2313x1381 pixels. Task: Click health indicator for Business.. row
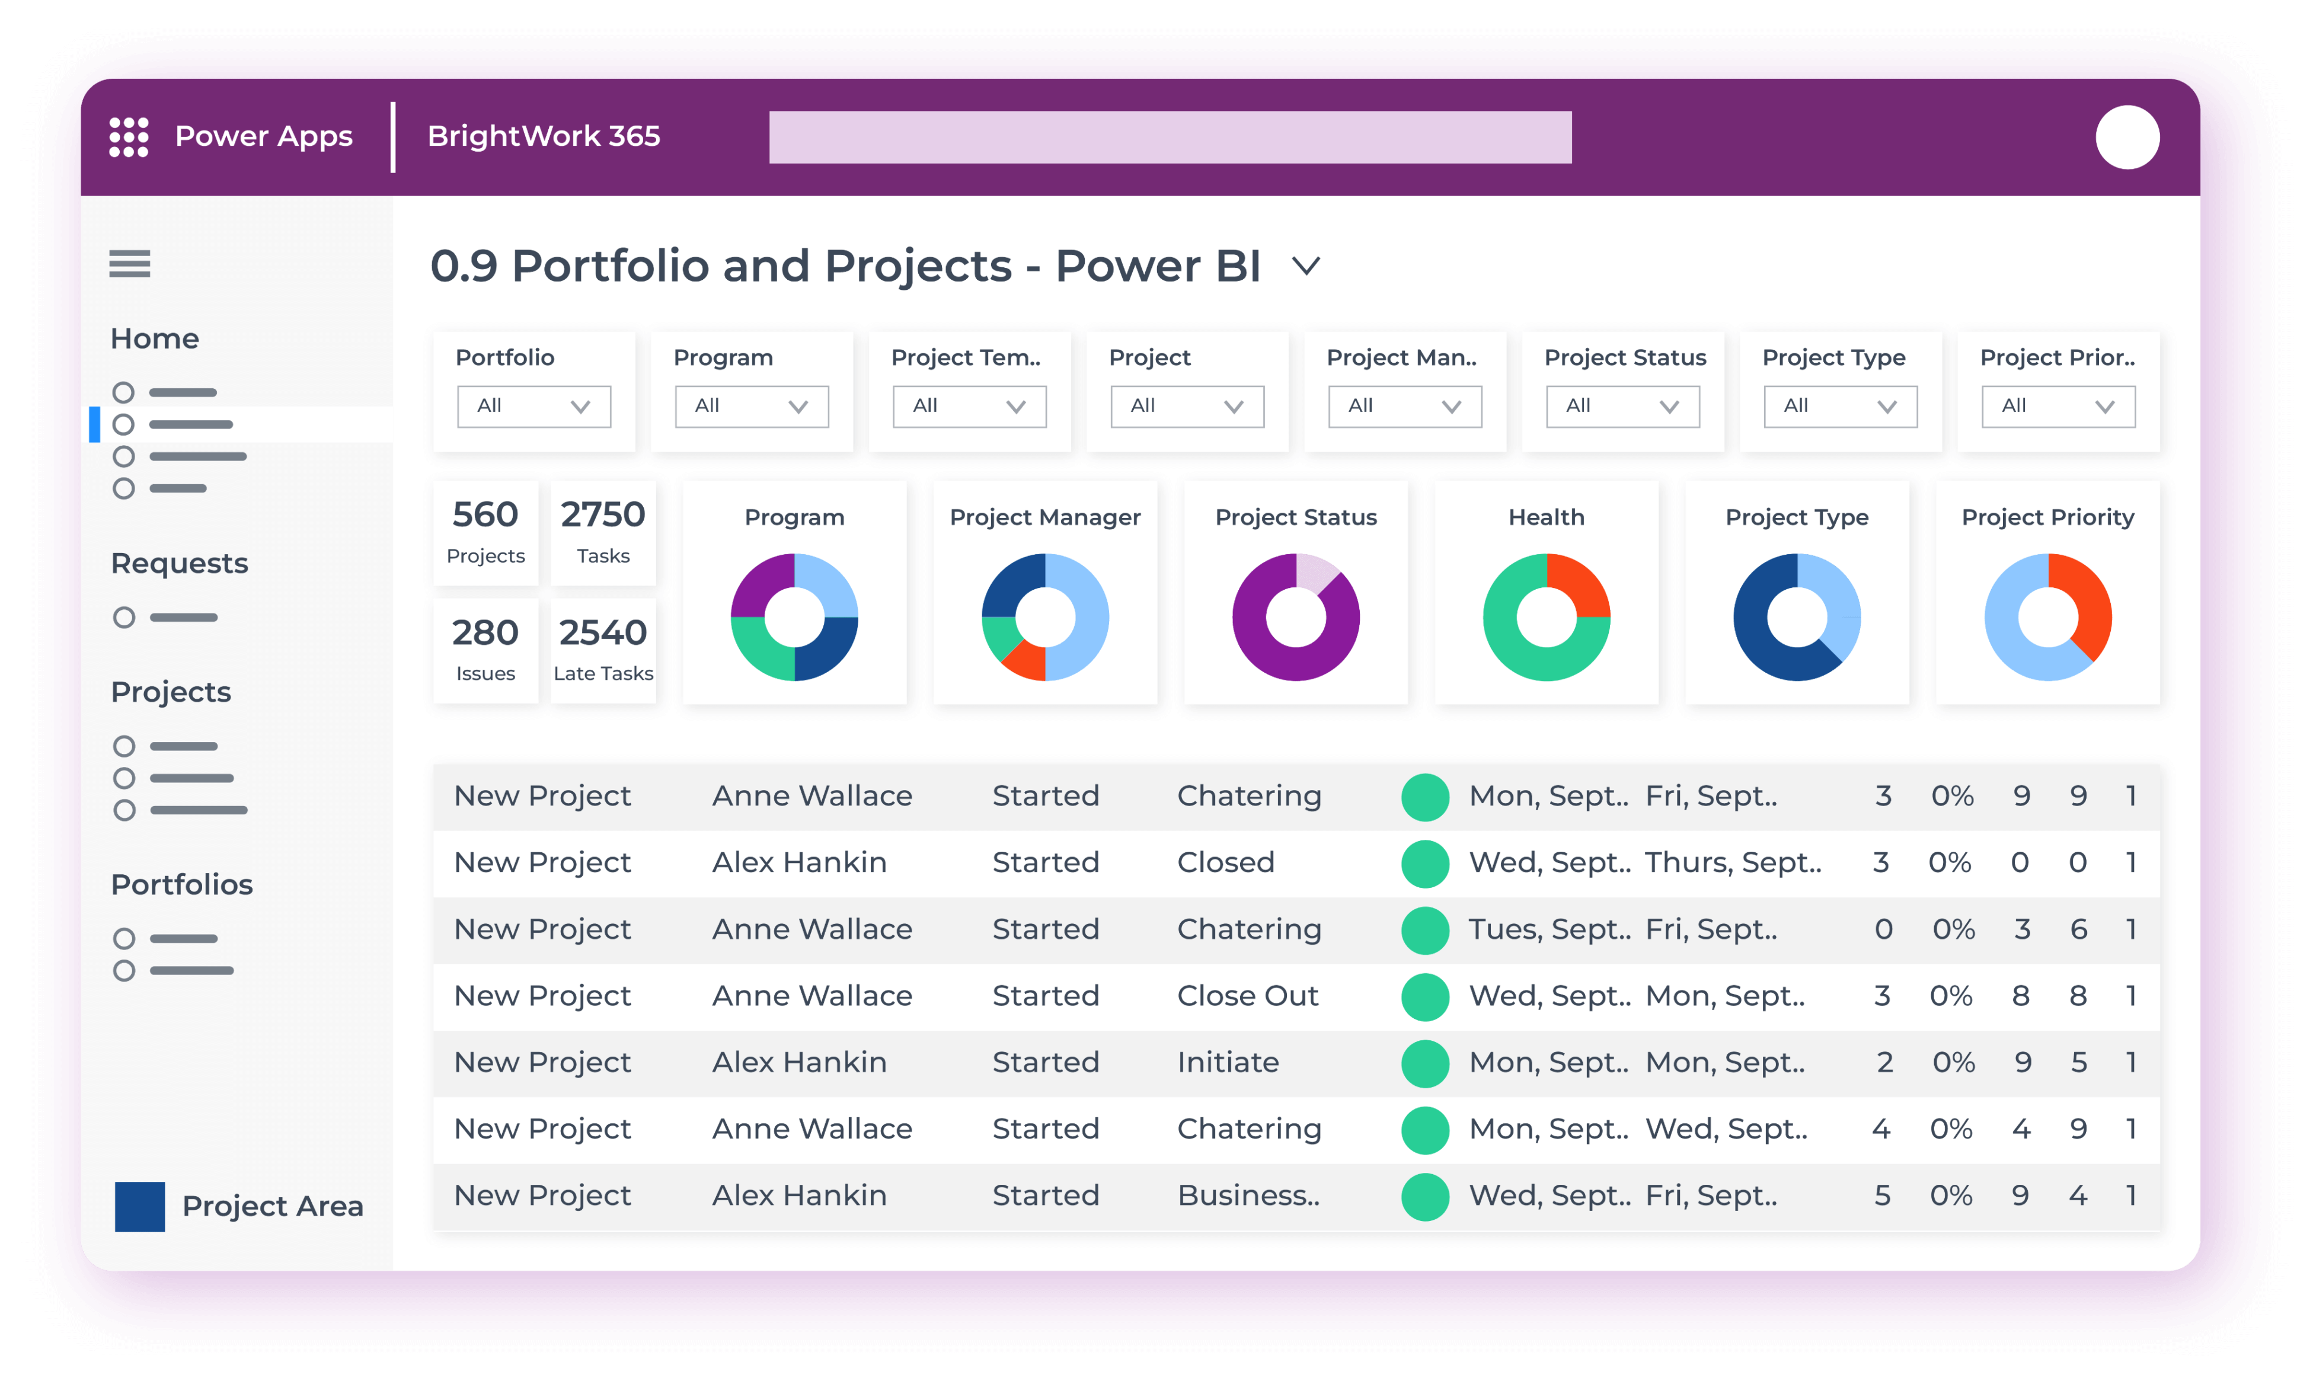(1424, 1197)
